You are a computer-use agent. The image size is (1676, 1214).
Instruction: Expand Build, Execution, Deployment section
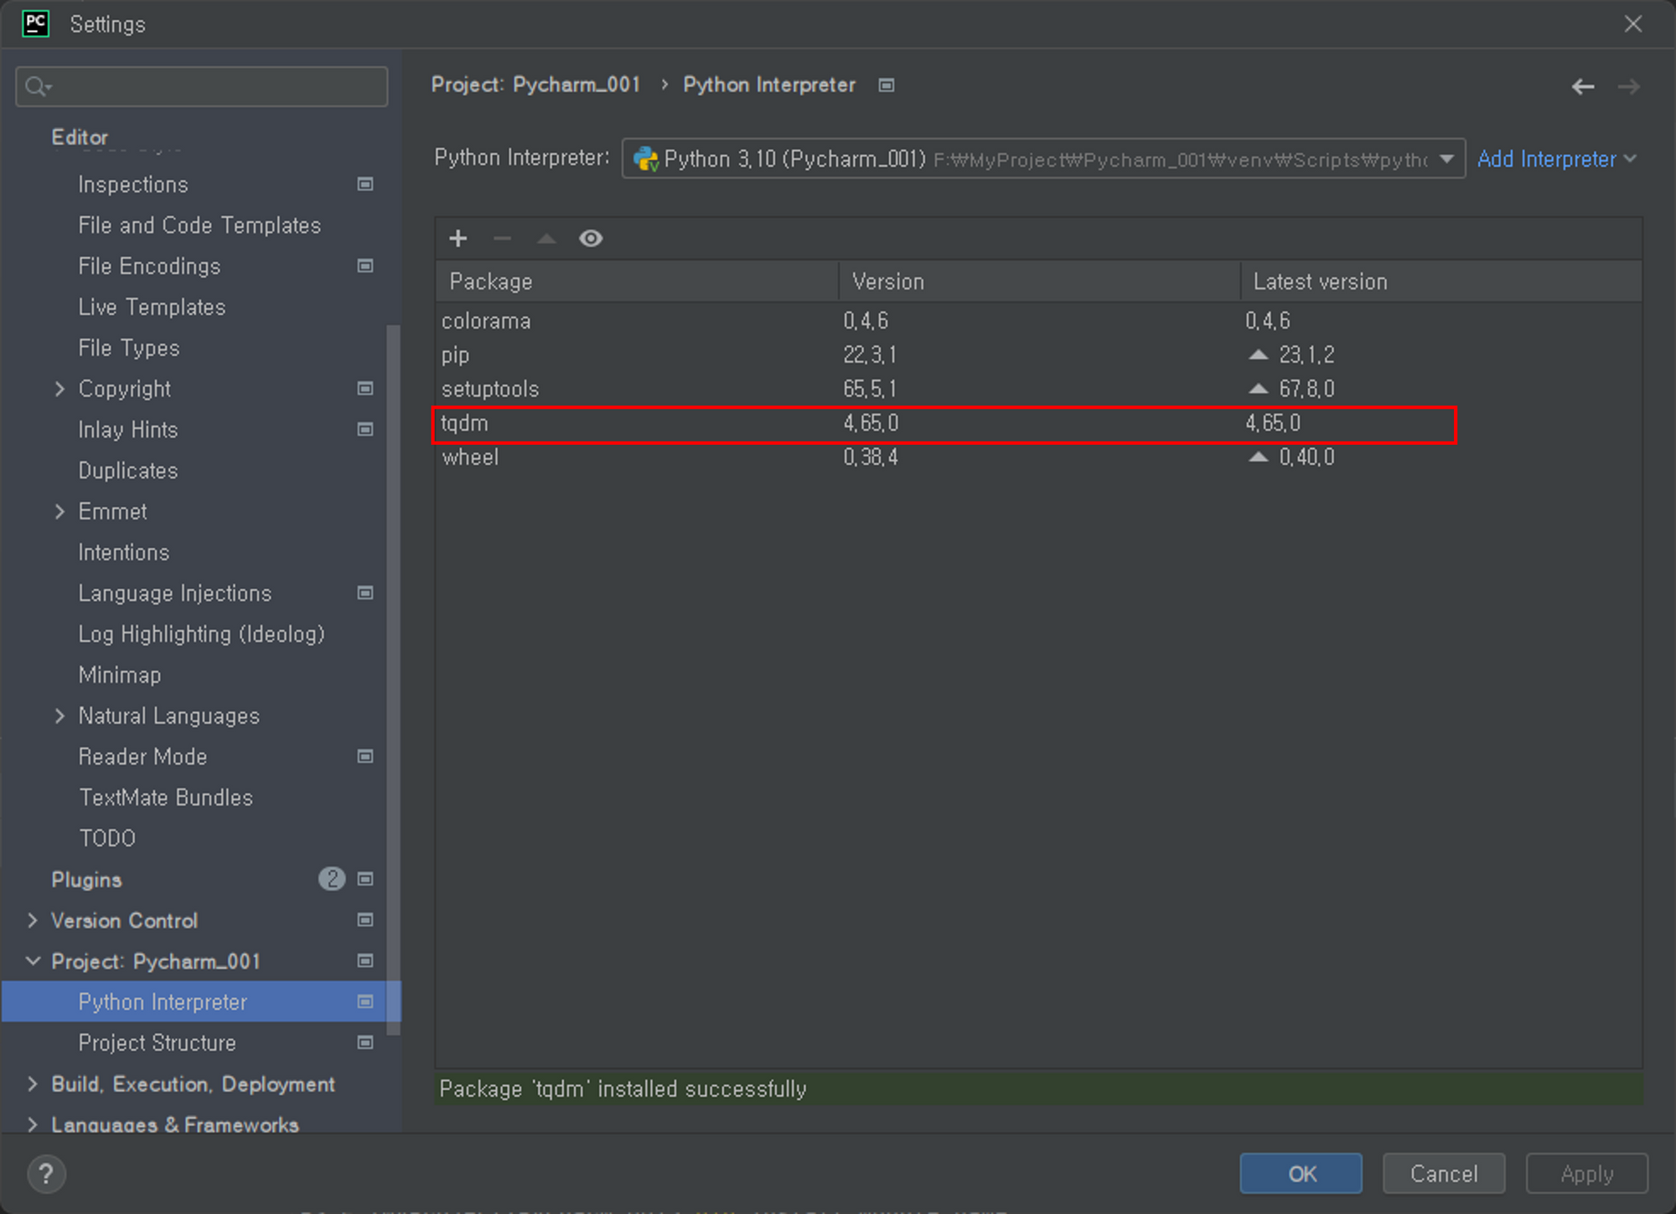click(x=33, y=1084)
